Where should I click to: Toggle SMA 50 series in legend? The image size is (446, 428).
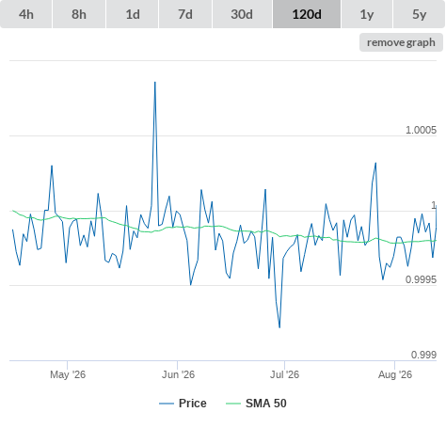coord(266,404)
